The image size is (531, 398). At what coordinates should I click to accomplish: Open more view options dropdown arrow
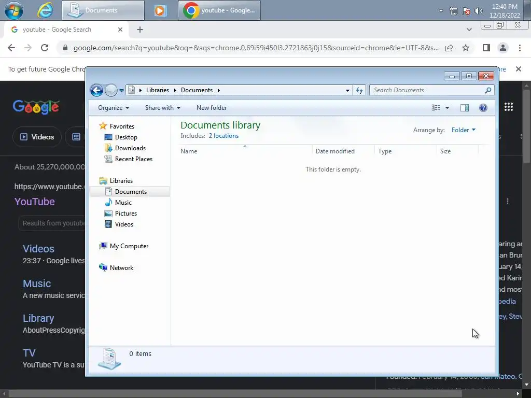point(447,108)
